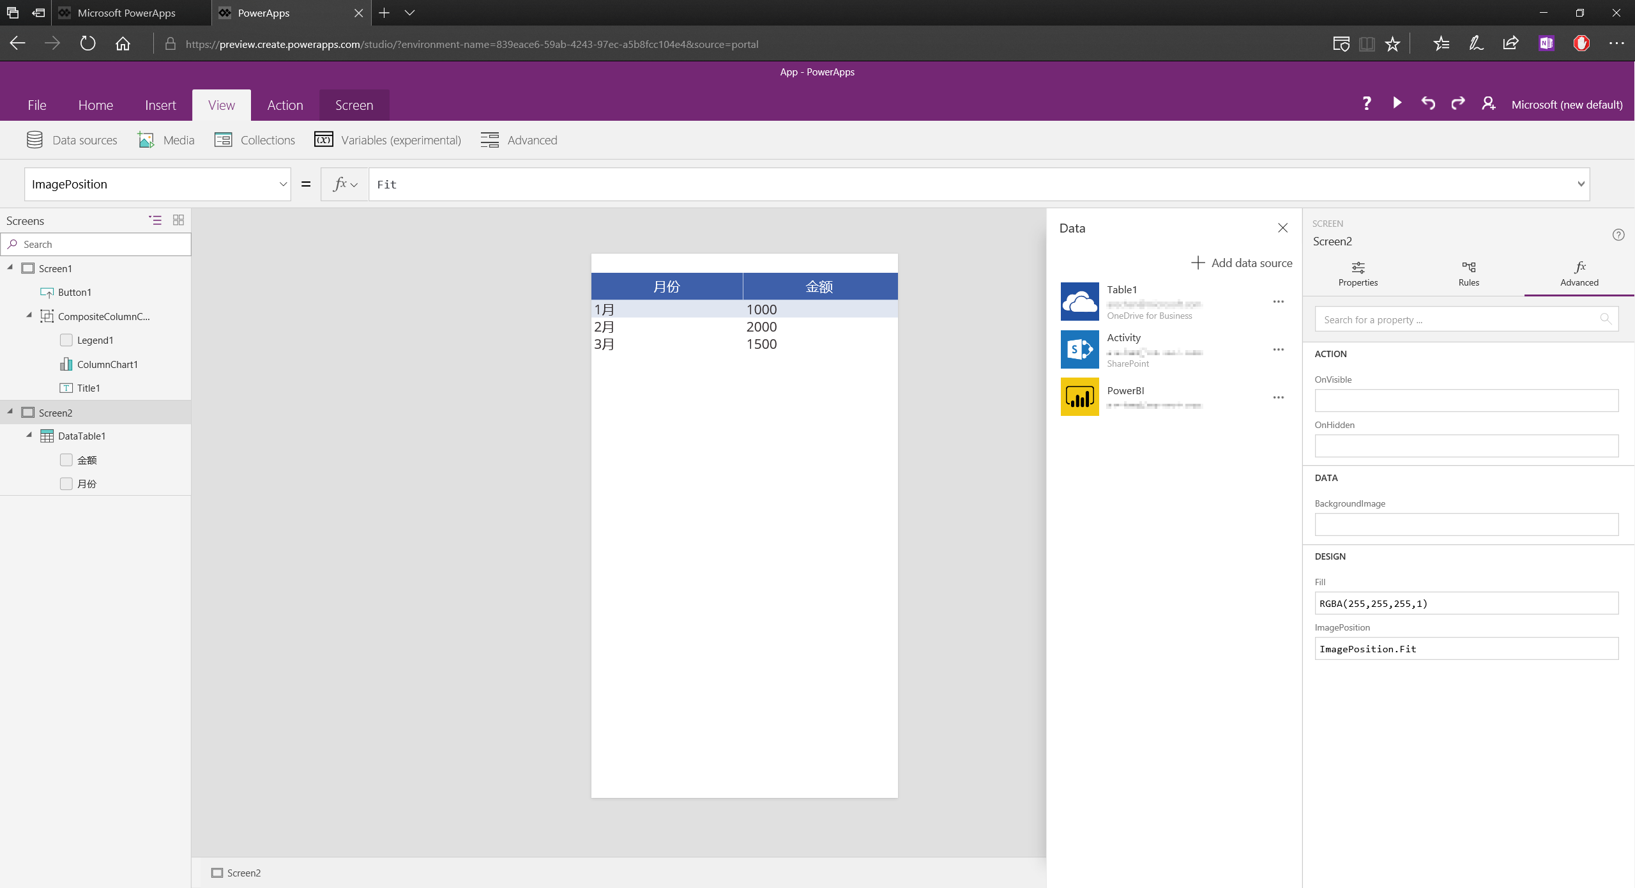Open the browser tab list chevron
1635x888 pixels.
click(409, 13)
